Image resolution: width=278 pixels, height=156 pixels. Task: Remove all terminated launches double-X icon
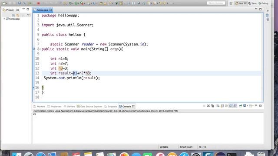click(x=212, y=106)
